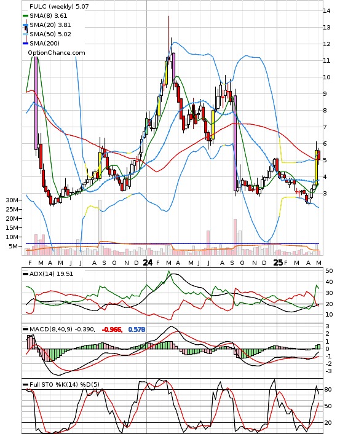The width and height of the screenshot is (348, 434).
Task: Click the FULC (weekly) 5.07 title
Action: tap(59, 6)
